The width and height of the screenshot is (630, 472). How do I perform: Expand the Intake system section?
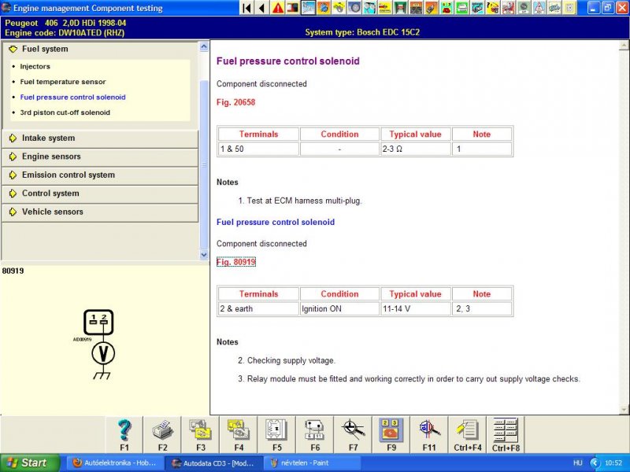[x=100, y=138]
